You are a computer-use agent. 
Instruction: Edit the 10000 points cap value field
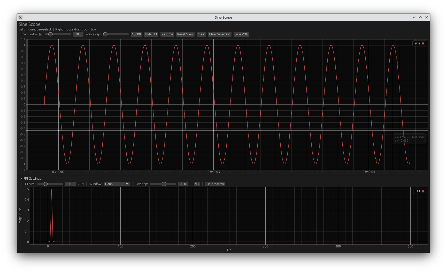[x=136, y=34]
